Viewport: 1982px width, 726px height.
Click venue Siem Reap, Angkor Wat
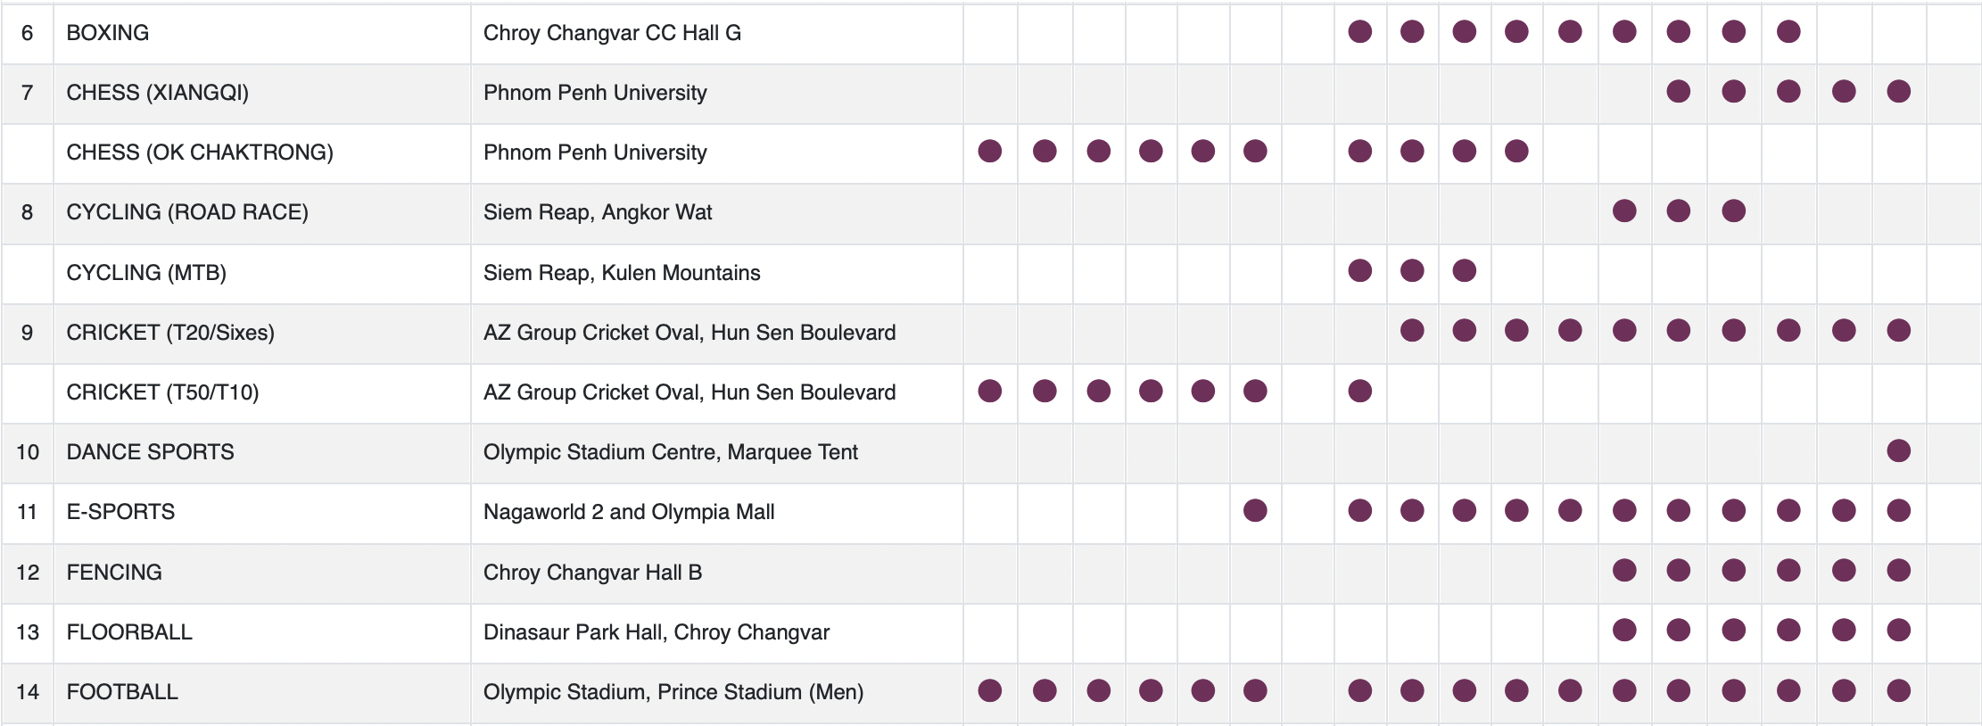tap(598, 212)
